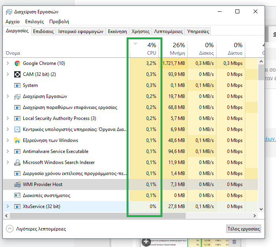Click the Task Manager title bar icon
Viewport: 276px width, 247px height.
pos(9,12)
